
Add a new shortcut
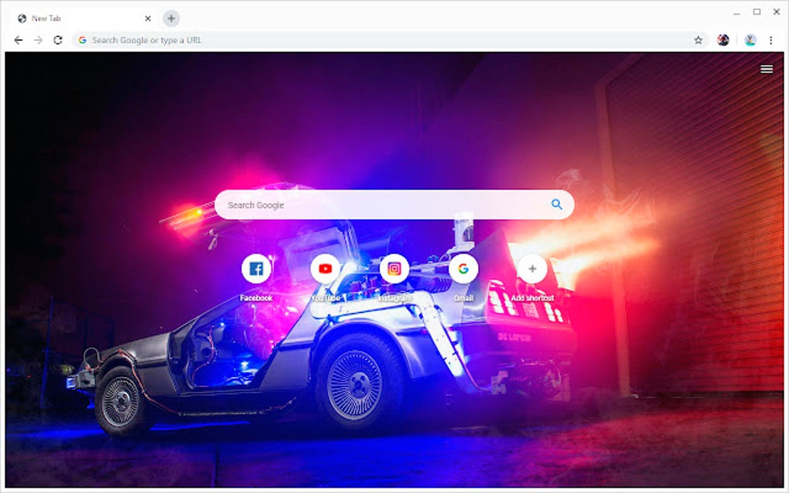click(532, 269)
